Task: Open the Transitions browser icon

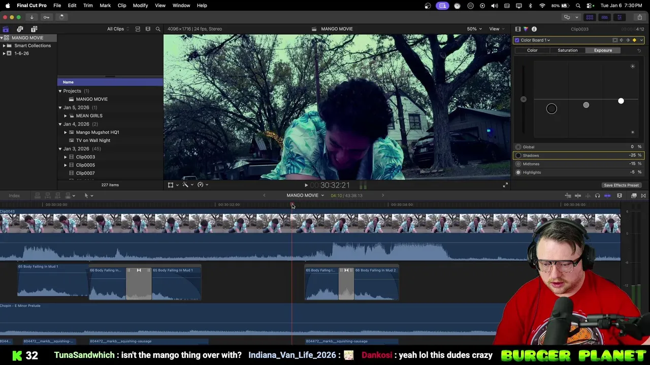Action: (x=643, y=195)
